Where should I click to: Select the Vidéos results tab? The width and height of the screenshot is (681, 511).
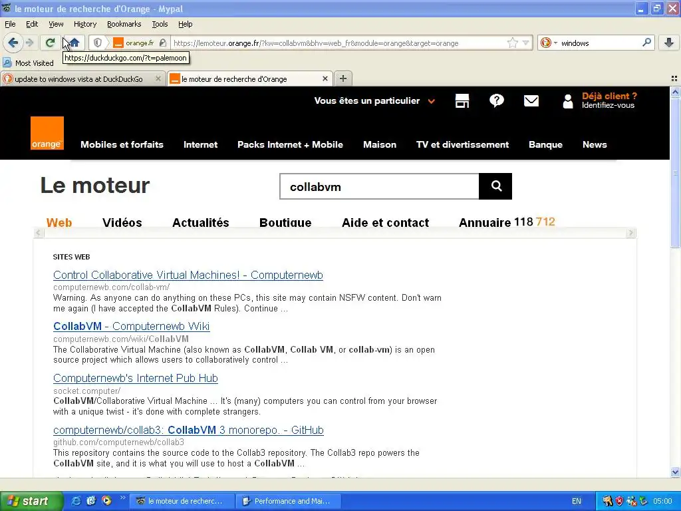click(x=122, y=222)
